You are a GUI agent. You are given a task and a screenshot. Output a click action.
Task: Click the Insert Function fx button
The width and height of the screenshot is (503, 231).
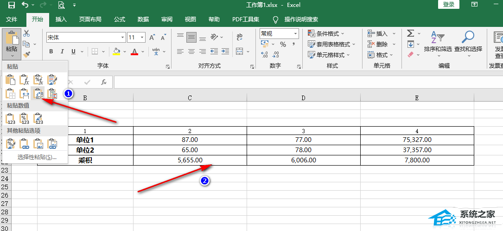pyautogui.click(x=104, y=82)
